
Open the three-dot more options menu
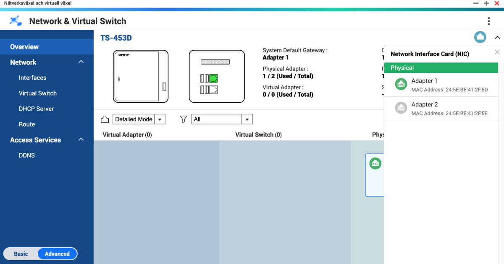coord(488,21)
